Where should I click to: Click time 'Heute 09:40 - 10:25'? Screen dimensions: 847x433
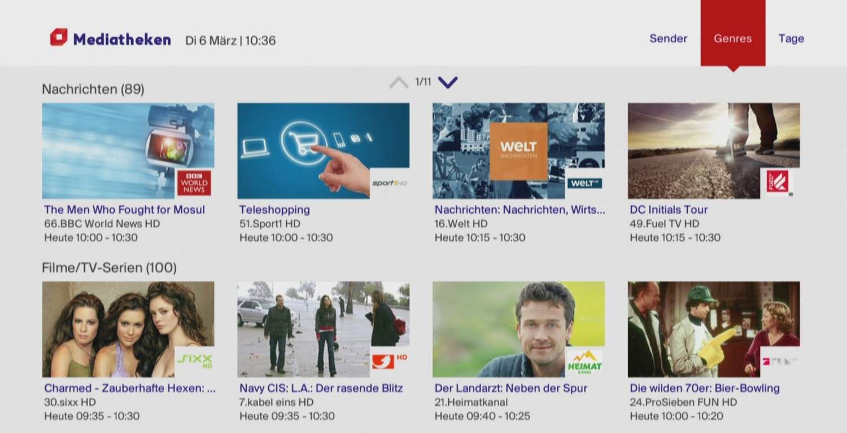(482, 416)
